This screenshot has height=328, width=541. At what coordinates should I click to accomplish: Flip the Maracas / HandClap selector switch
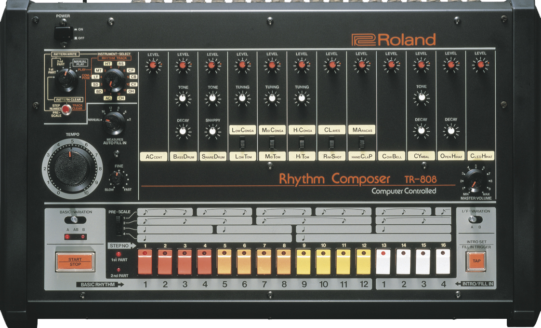tap(361, 142)
